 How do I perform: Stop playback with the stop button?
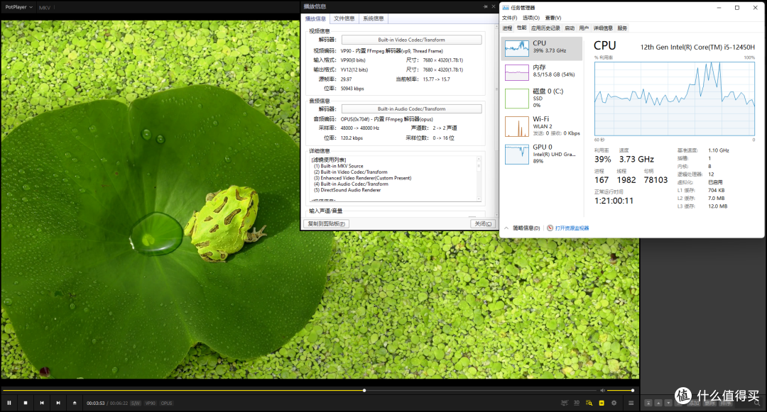point(26,403)
